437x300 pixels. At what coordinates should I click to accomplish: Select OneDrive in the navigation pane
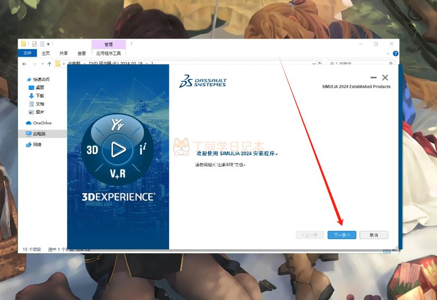[42, 123]
